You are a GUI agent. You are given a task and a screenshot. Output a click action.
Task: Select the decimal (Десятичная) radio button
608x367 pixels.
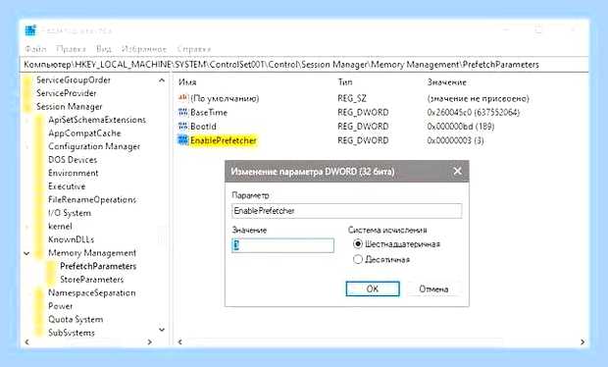pyautogui.click(x=358, y=259)
